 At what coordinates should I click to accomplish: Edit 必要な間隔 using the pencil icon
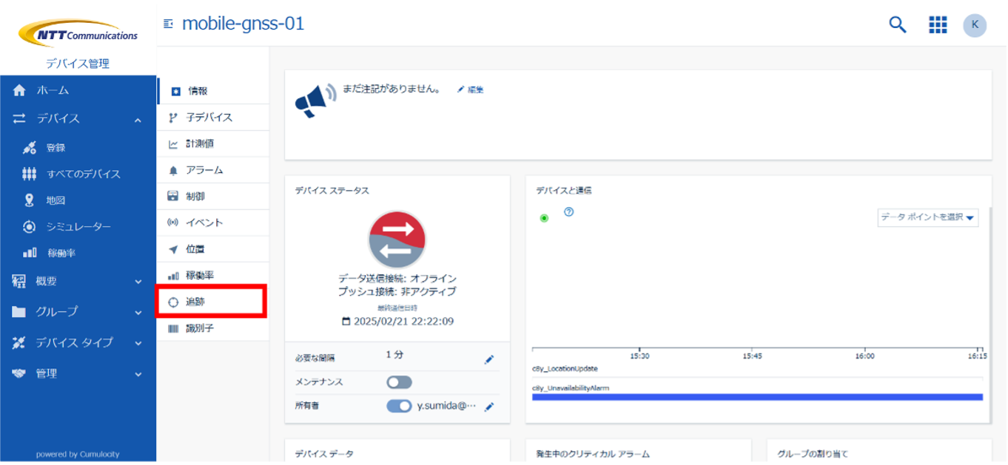coord(488,359)
